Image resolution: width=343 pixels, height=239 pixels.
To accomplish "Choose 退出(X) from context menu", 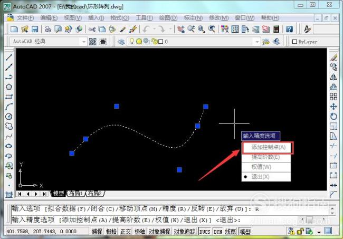I will 266,177.
